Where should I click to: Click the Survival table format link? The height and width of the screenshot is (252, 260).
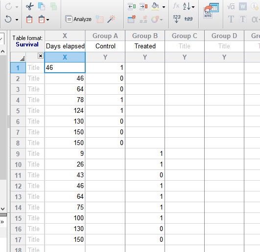pos(27,44)
